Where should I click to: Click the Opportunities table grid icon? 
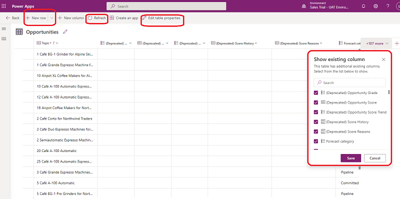(x=19, y=32)
